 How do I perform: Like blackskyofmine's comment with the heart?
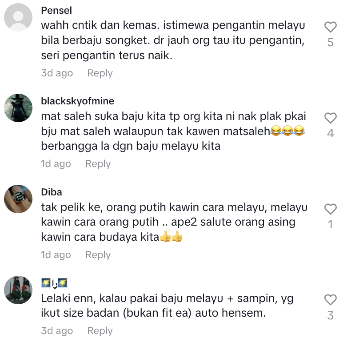[331, 118]
